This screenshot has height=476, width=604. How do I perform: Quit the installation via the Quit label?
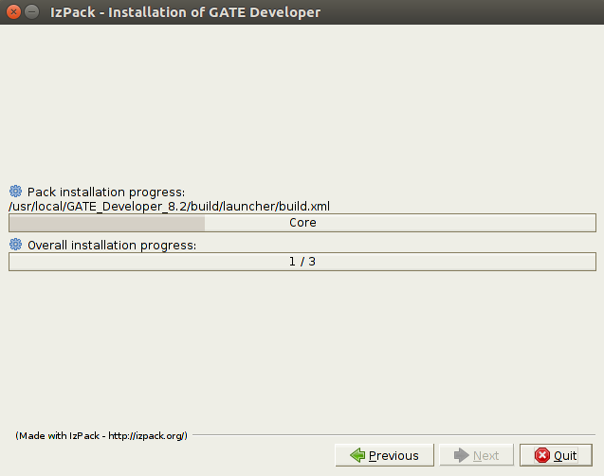click(565, 455)
